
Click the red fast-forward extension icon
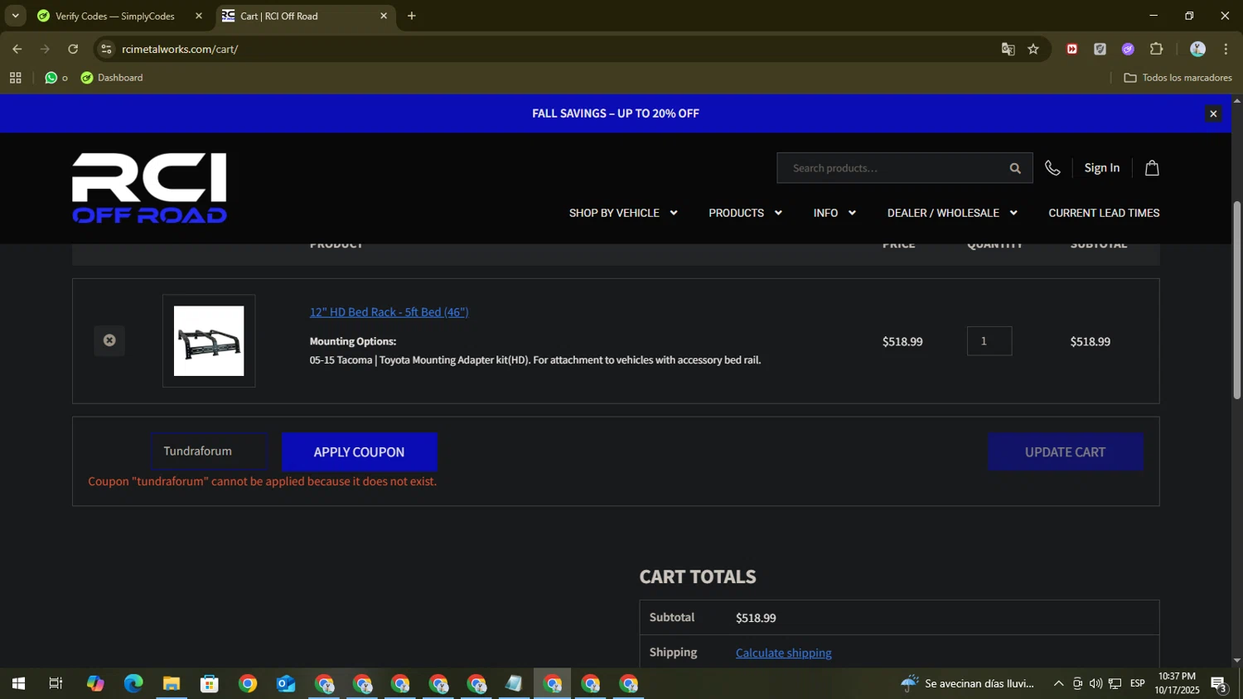coord(1072,49)
